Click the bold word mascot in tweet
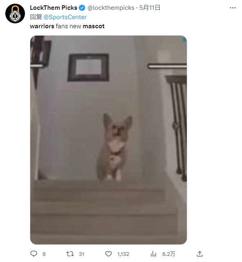This screenshot has height=262, width=242. point(94,26)
